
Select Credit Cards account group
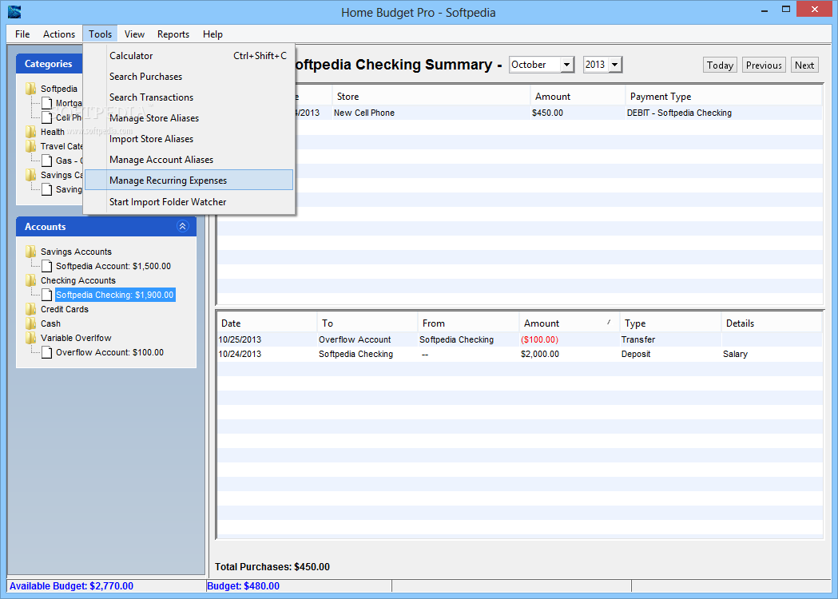[65, 309]
